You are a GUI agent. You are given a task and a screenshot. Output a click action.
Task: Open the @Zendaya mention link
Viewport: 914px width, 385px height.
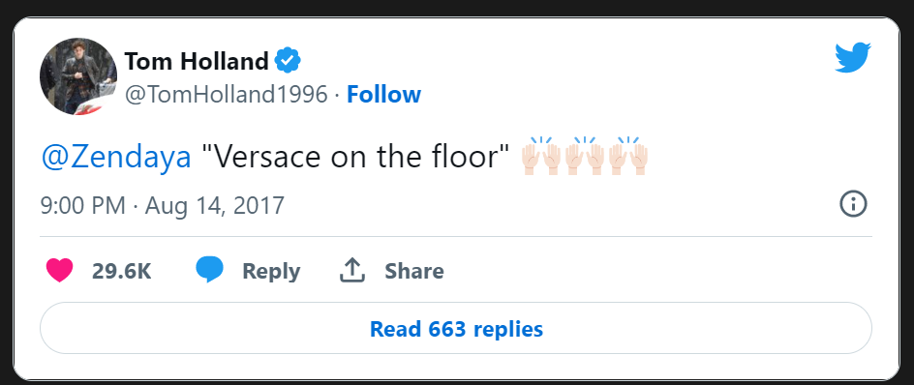click(116, 158)
